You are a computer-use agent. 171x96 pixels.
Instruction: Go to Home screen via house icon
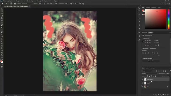(x=2, y=3)
